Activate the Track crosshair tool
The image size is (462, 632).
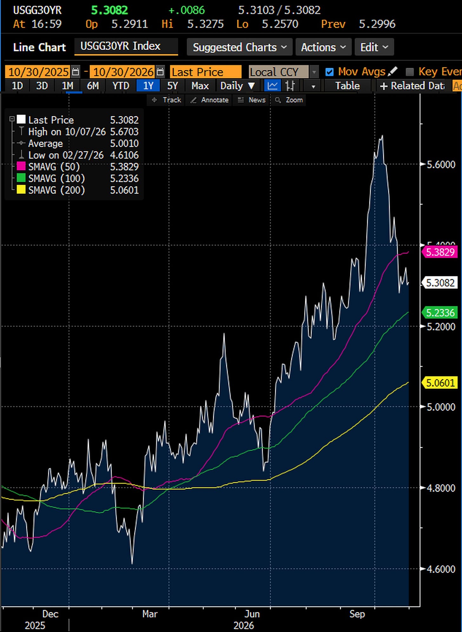(x=166, y=100)
